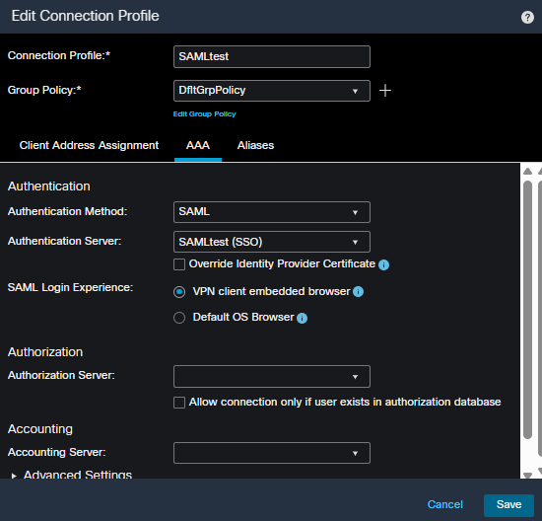Switch to Client Address Assignment tab
542x521 pixels.
pos(89,145)
